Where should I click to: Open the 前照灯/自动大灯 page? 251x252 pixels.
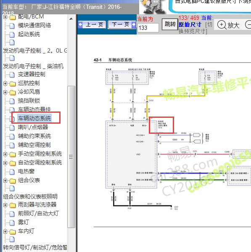click(38, 213)
